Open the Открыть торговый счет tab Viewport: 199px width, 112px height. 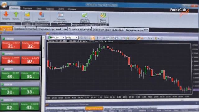coord(52,29)
